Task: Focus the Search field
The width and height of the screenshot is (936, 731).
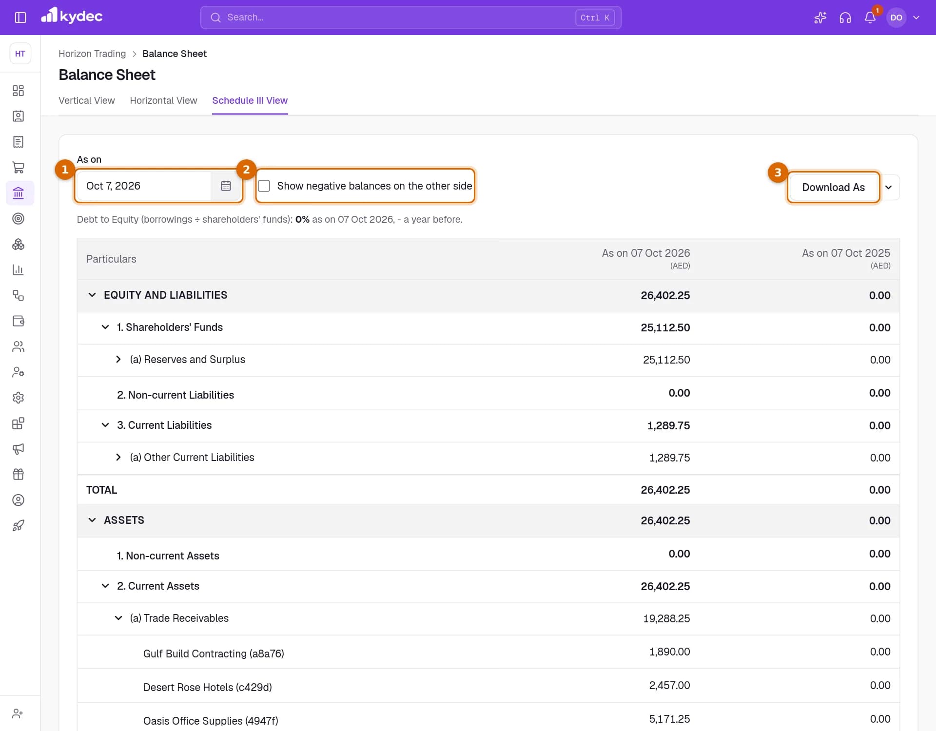Action: click(410, 18)
